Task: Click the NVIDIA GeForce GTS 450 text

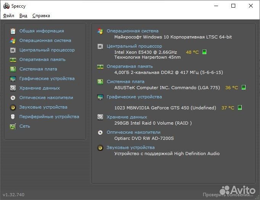Action: tap(165, 108)
